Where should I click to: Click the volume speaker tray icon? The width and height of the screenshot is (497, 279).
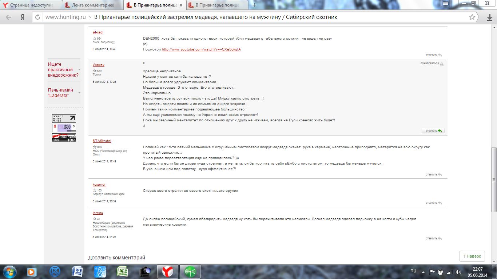tap(458, 272)
